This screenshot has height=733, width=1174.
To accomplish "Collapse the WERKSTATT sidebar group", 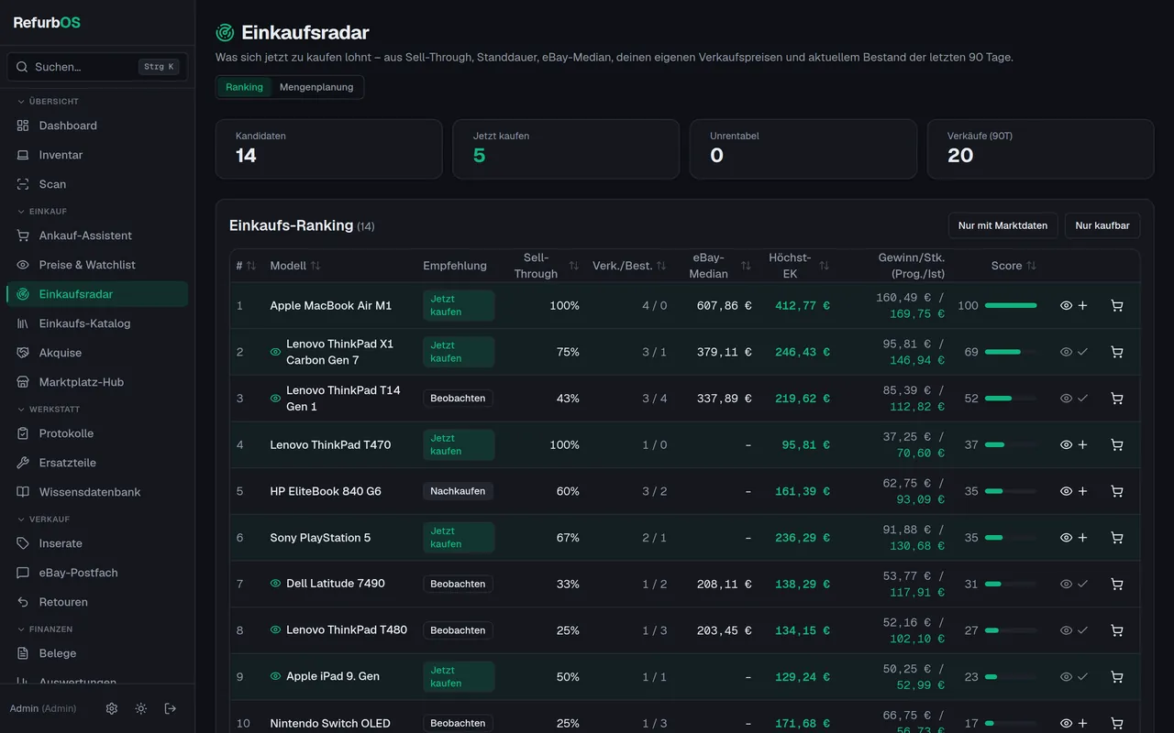I will pyautogui.click(x=49, y=410).
